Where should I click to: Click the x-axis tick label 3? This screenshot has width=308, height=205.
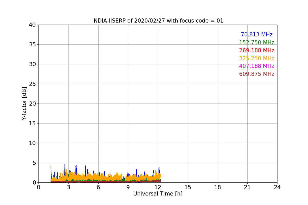(x=68, y=187)
